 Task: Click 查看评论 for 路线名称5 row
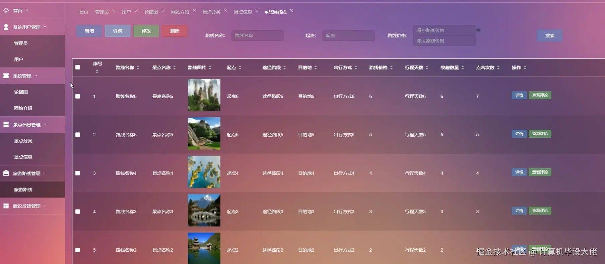click(x=540, y=134)
